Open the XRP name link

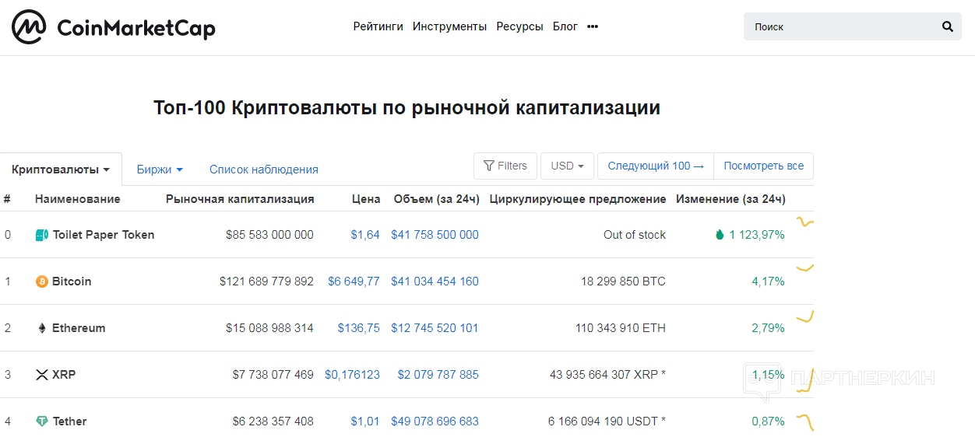[x=64, y=375]
